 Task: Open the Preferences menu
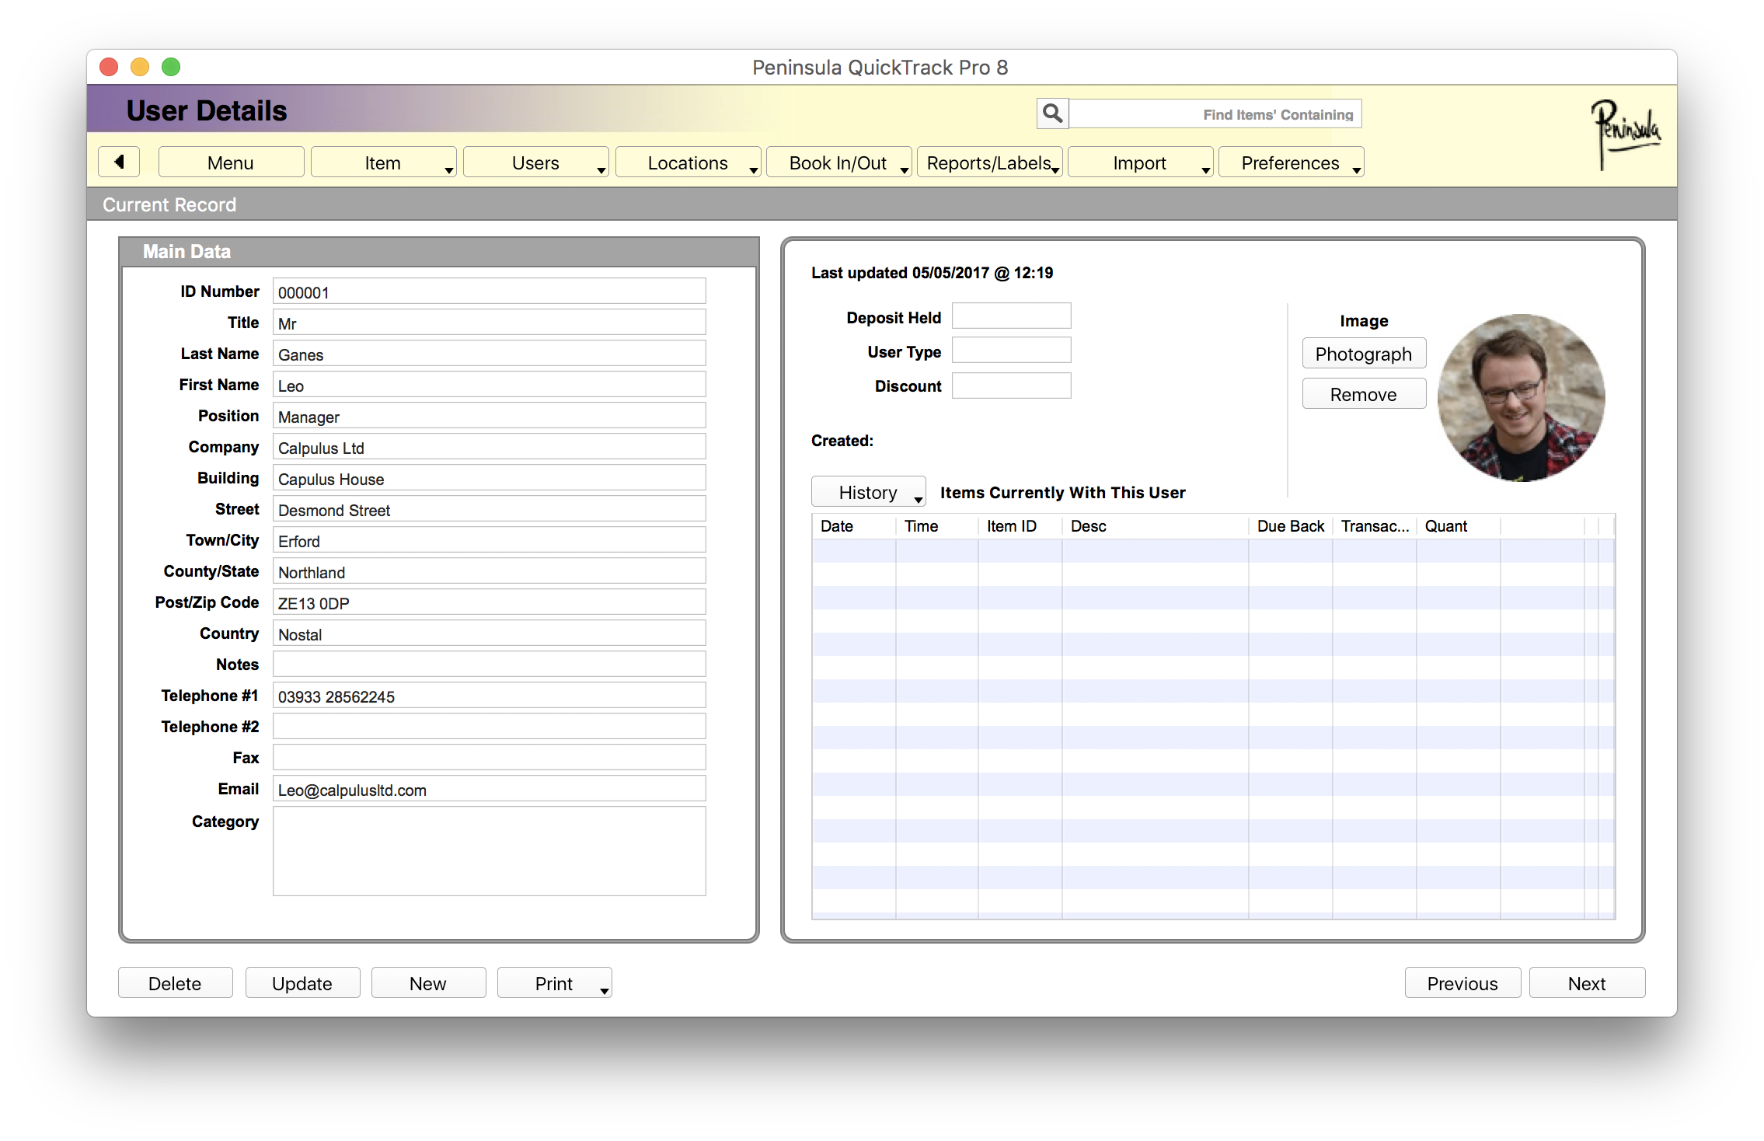pos(1291,162)
